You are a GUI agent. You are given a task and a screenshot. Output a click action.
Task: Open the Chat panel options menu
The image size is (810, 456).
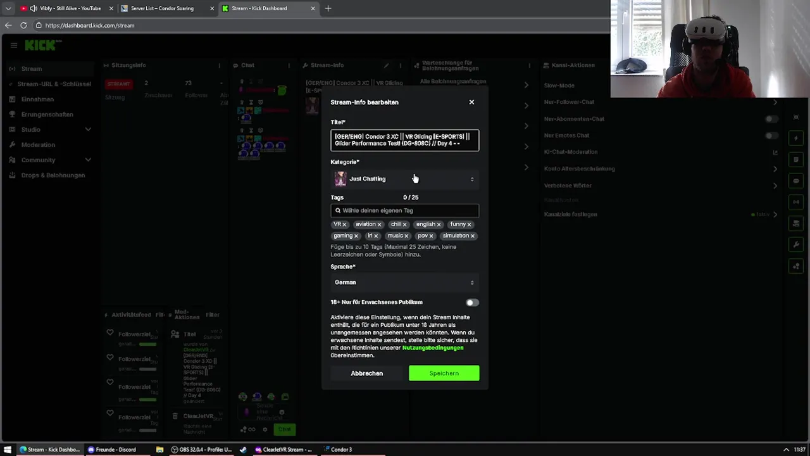[289, 65]
